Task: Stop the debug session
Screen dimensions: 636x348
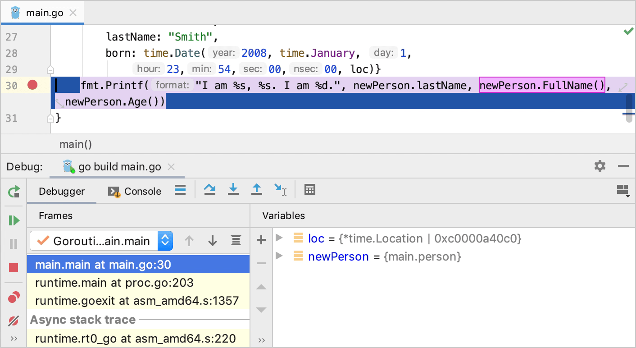Action: click(14, 268)
